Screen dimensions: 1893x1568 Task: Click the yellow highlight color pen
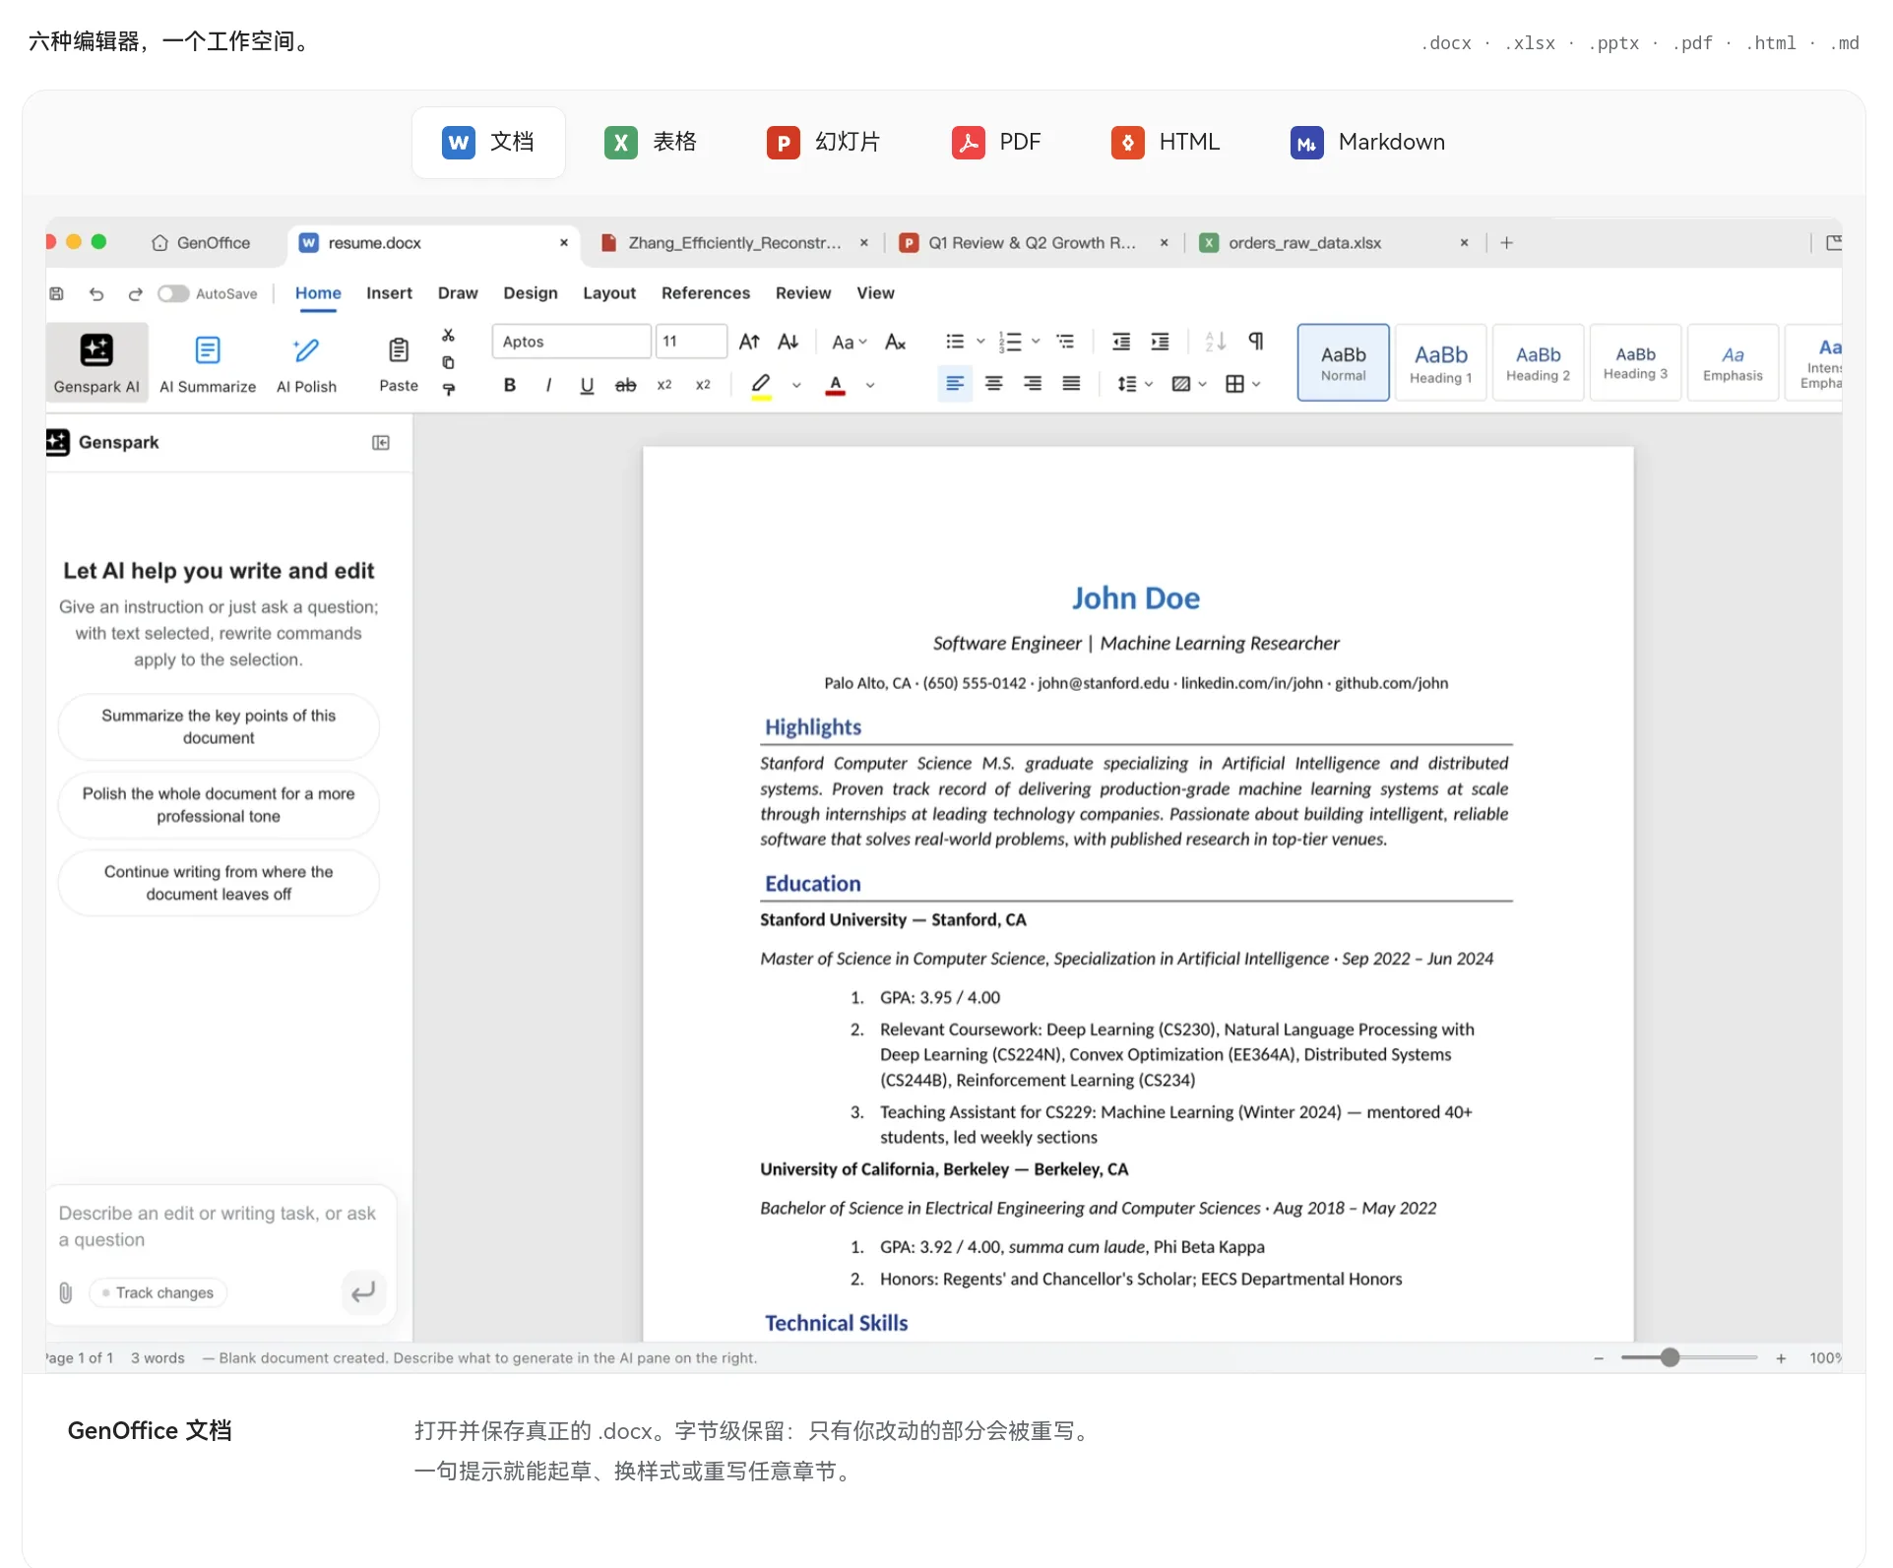761,385
